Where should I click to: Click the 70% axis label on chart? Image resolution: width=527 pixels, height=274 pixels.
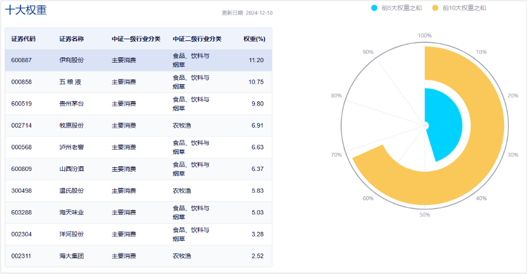[x=336, y=155]
